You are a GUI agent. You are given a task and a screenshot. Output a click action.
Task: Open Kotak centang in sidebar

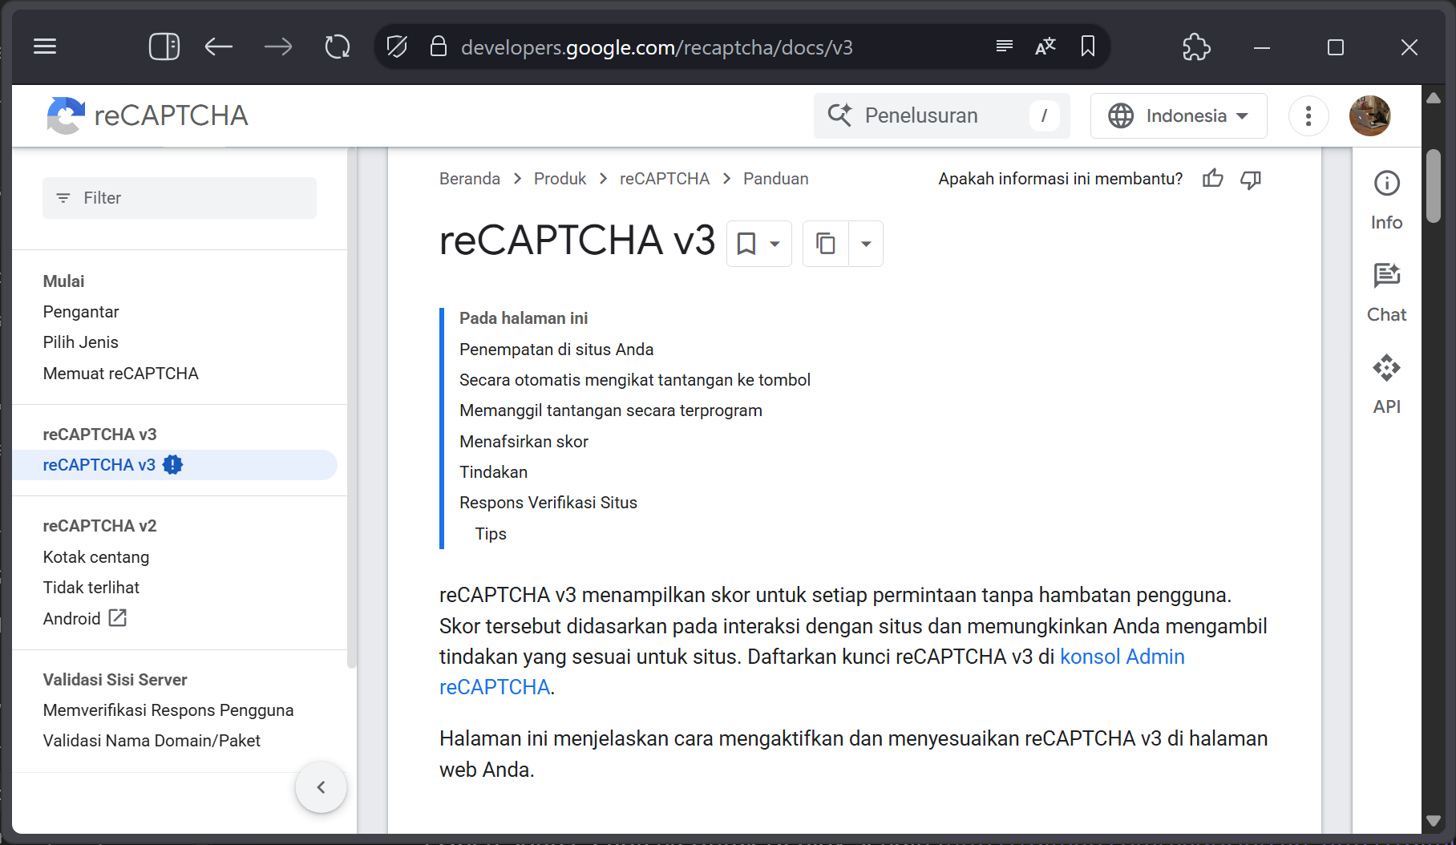tap(96, 557)
